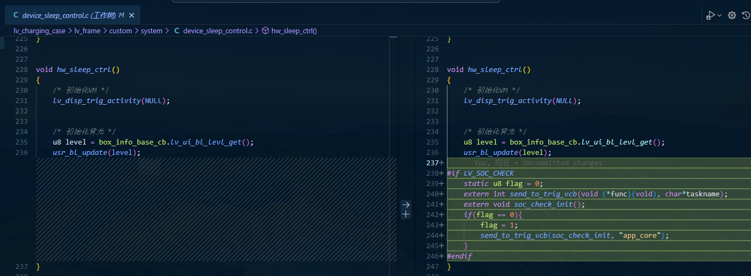Click the Run or Debug play icon

pos(710,15)
